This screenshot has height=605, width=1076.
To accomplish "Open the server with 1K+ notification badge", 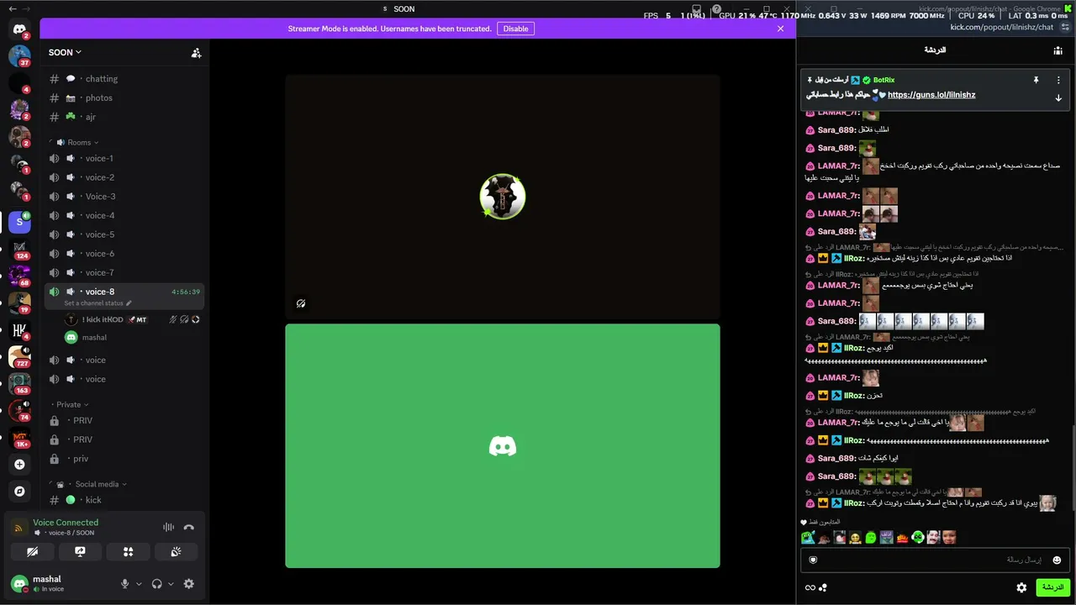I will click(19, 438).
